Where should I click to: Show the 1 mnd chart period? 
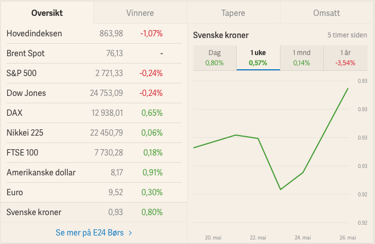point(302,57)
